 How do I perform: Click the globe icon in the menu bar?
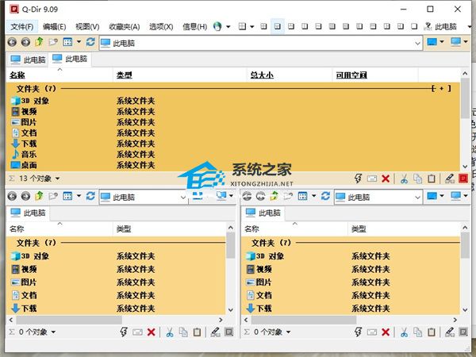click(x=217, y=27)
